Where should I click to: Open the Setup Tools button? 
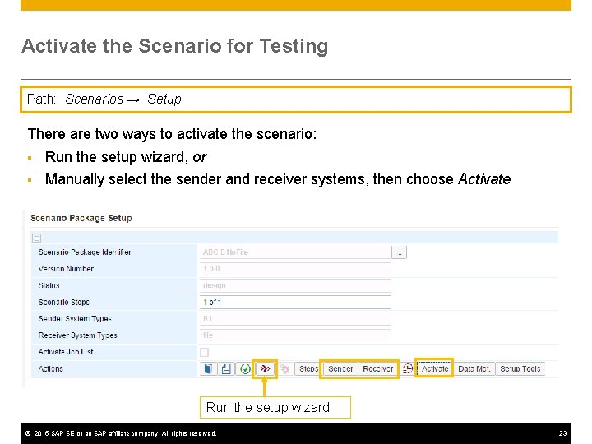(x=520, y=368)
